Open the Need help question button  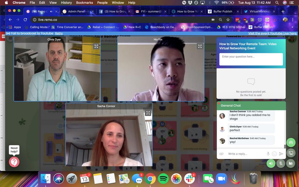pyautogui.click(x=14, y=162)
